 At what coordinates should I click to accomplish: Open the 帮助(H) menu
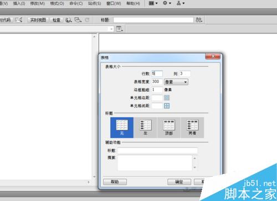(133, 3)
